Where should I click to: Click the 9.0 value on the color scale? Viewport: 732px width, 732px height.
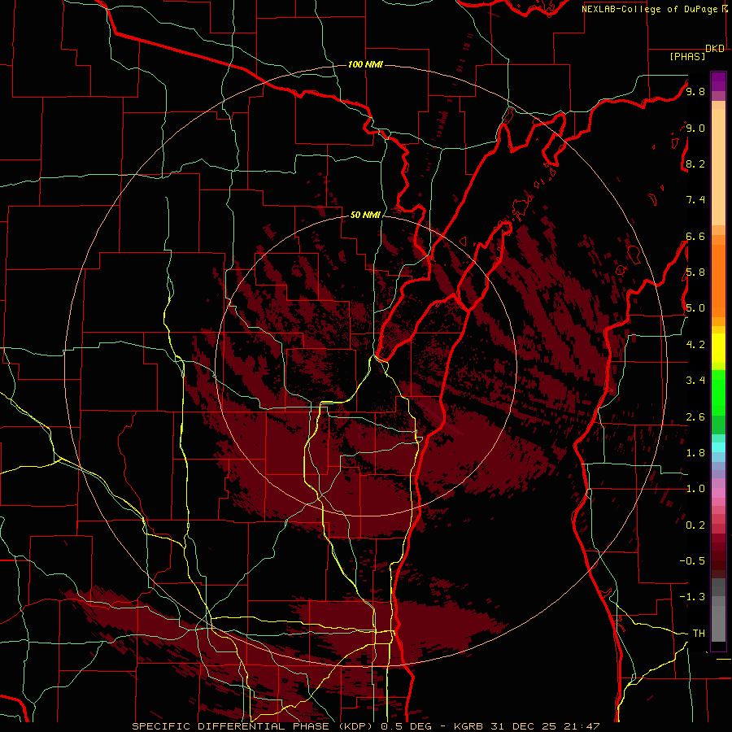[x=695, y=128]
